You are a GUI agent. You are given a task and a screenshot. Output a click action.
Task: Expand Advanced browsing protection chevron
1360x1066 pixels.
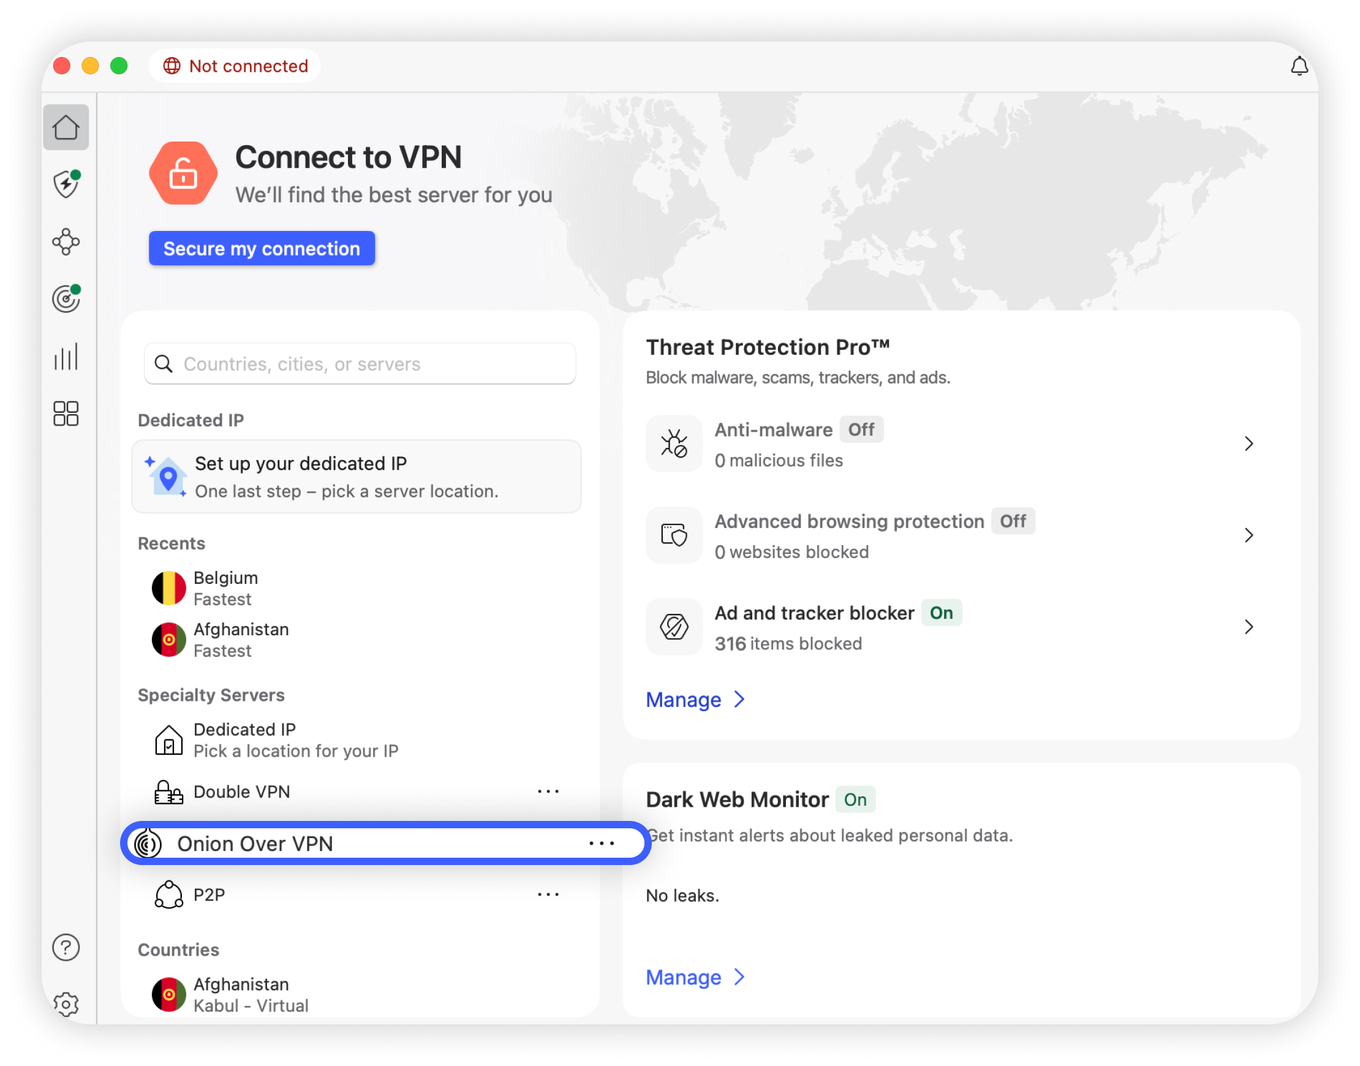(1249, 535)
